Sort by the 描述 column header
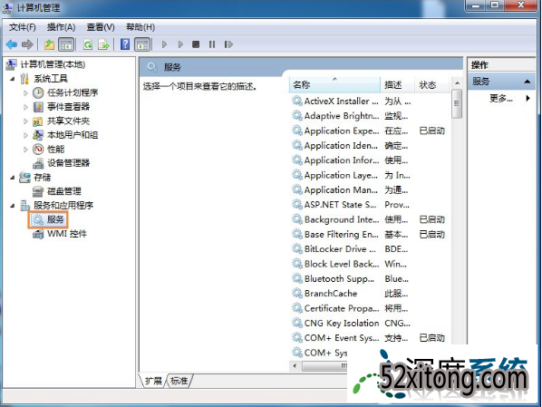Viewport: 542px width, 407px height. pos(398,84)
